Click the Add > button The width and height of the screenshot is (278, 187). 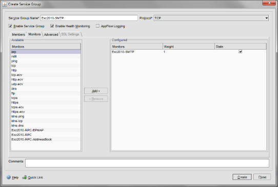96,91
